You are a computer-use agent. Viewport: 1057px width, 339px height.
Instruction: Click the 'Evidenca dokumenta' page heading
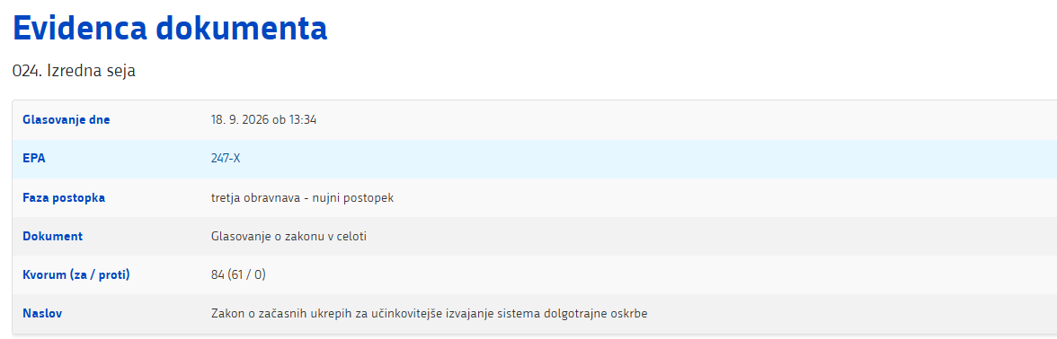tap(170, 29)
